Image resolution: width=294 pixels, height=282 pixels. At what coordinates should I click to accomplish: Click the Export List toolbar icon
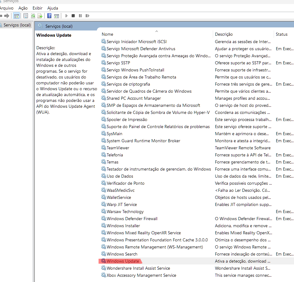[40, 16]
